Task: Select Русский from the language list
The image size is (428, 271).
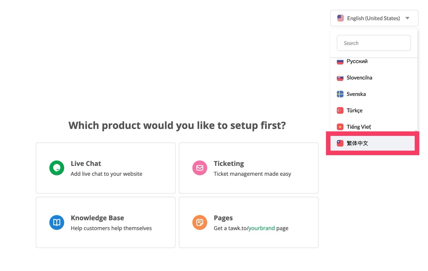Action: coord(357,61)
